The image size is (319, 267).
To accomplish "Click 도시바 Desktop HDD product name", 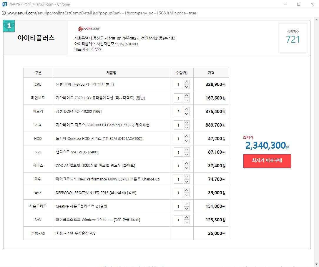I will tap(99, 139).
